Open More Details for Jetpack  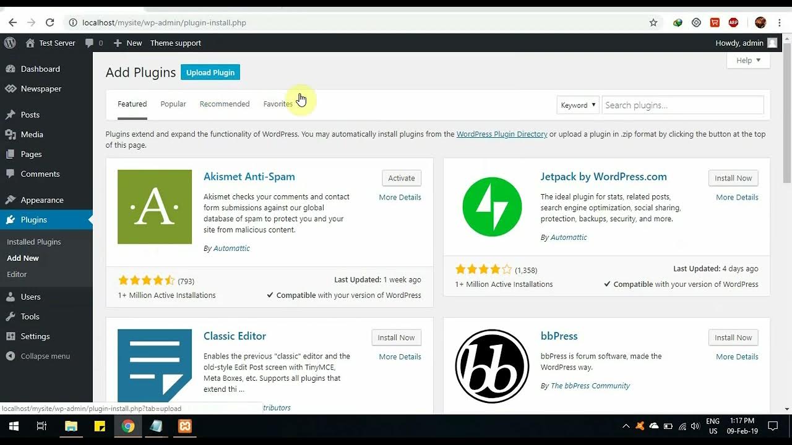coord(737,197)
